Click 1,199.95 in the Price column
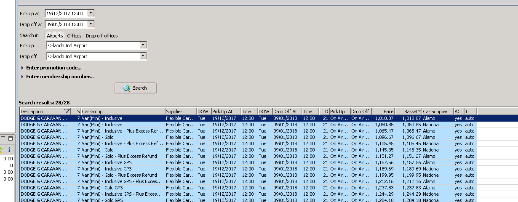Screen dimensions: 518x202 click(384, 175)
